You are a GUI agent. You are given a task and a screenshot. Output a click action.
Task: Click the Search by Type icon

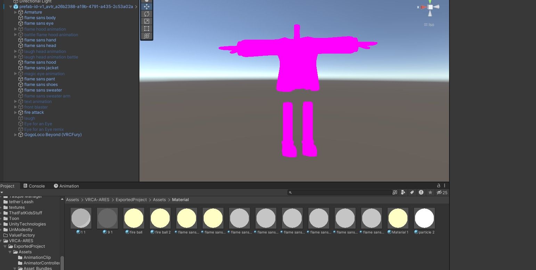click(403, 192)
